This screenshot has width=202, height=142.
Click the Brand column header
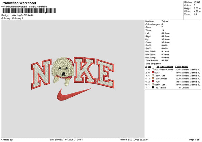tap(185, 67)
